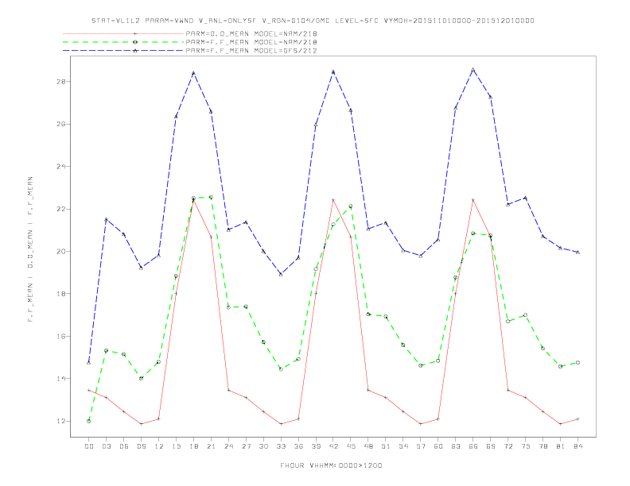Click x-axis tick label 15
This screenshot has height=486, width=630.
tap(176, 446)
